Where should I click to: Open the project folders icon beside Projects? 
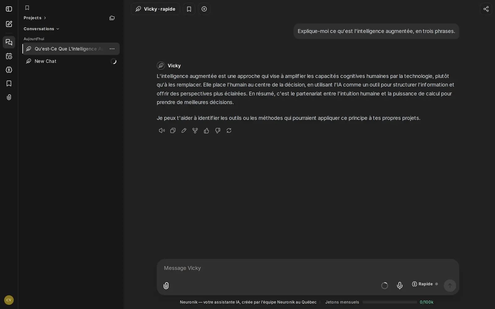pos(112,18)
